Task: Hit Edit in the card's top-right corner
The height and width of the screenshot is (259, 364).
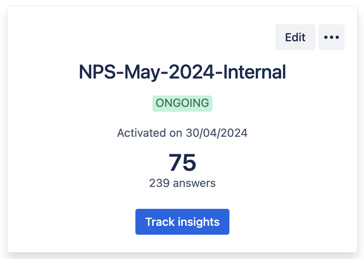Action: 295,37
